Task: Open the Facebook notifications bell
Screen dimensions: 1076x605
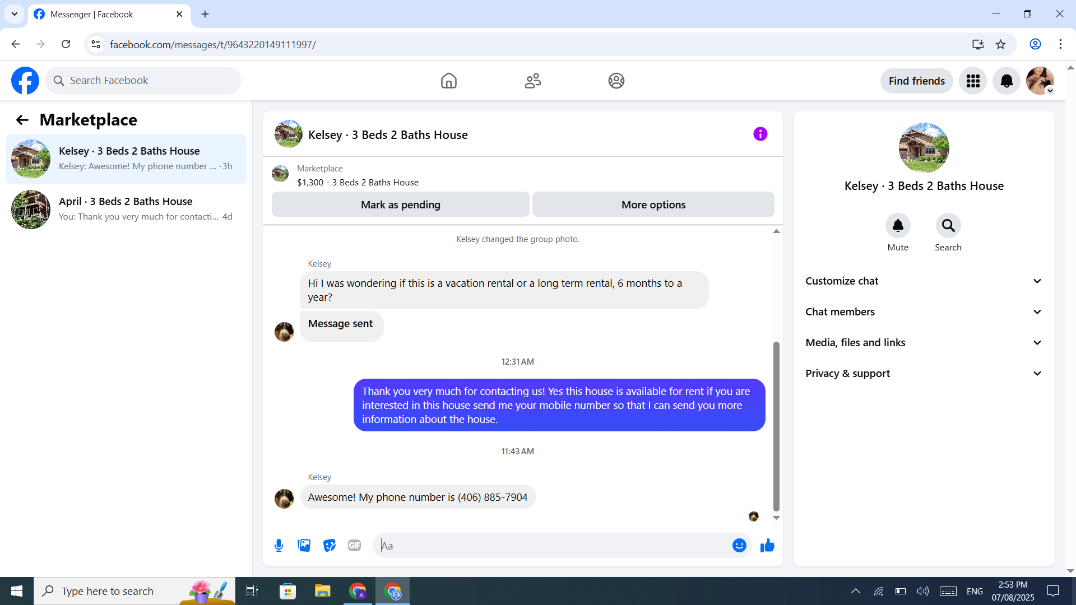Action: click(x=1006, y=81)
